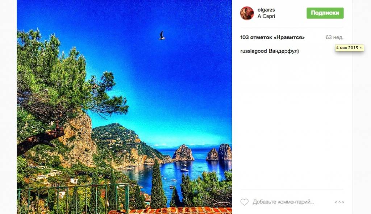Click the 63 нед. post timestamp
Viewport: 371px width, 214px height.
(x=334, y=37)
